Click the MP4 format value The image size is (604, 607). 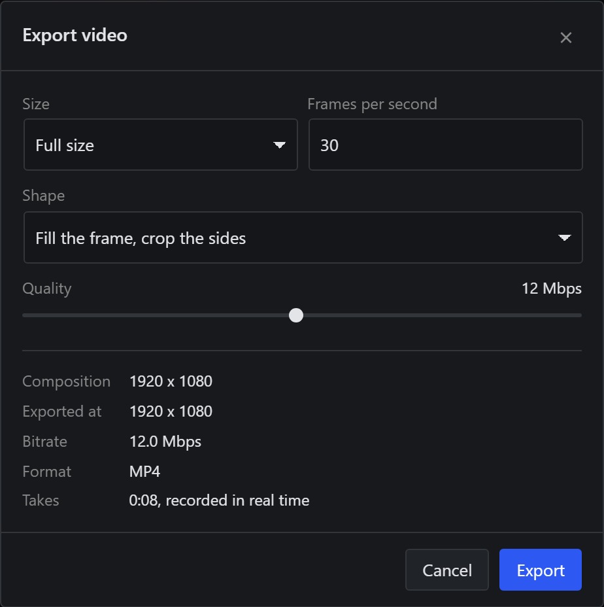pyautogui.click(x=144, y=472)
